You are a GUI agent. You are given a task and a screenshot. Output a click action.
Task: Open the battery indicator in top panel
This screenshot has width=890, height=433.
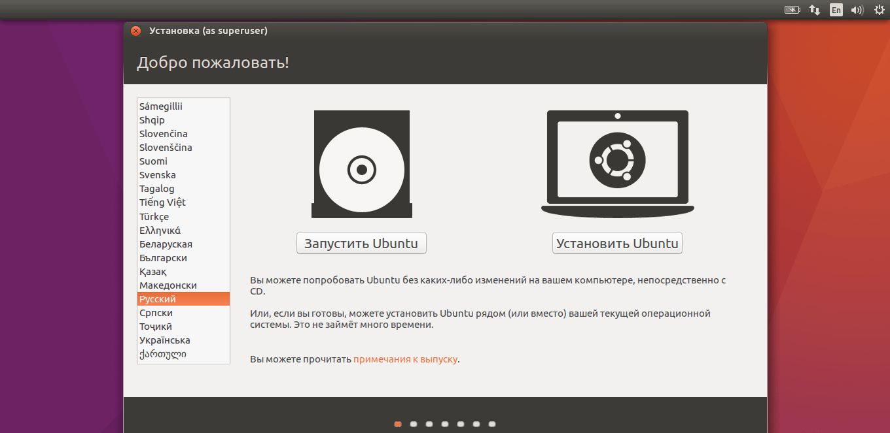(792, 10)
